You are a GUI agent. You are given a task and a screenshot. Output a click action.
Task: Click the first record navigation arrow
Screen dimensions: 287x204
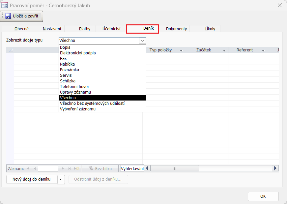tap(28, 168)
